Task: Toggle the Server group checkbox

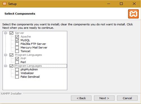Action: coord(11,33)
